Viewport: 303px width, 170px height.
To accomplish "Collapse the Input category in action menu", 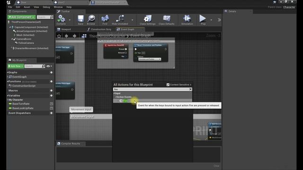I will 114,93.
